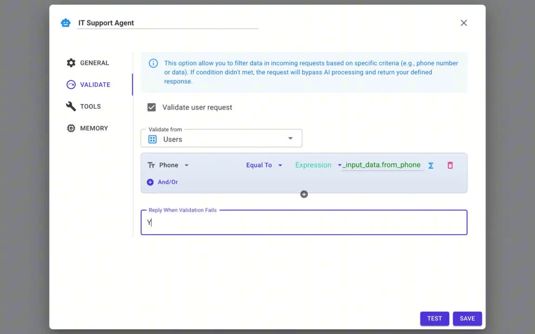Click the 'Validate user request' label text

[197, 107]
